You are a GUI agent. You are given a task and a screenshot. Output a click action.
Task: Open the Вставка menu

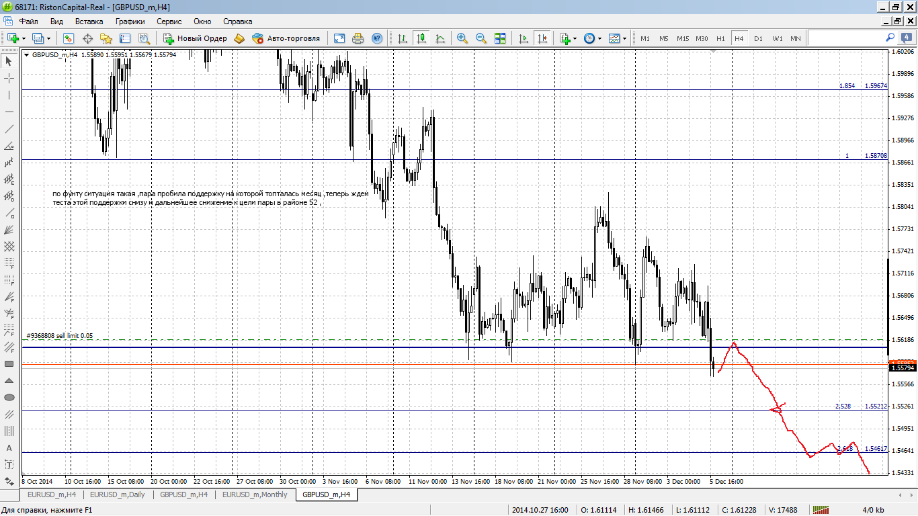pyautogui.click(x=89, y=21)
